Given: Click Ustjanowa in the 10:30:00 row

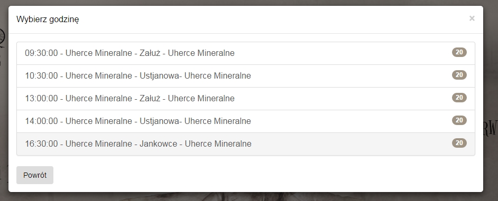Looking at the screenshot, I should coord(159,76).
